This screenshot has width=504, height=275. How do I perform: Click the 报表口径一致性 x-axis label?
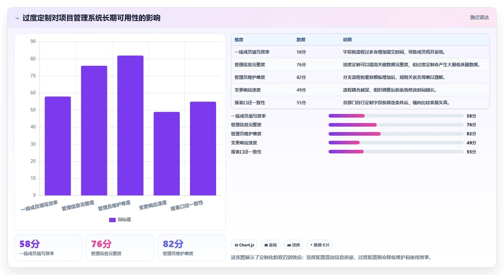click(x=187, y=206)
